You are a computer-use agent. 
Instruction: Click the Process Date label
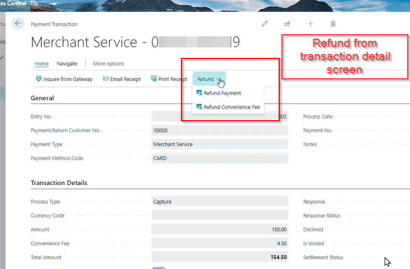(318, 116)
